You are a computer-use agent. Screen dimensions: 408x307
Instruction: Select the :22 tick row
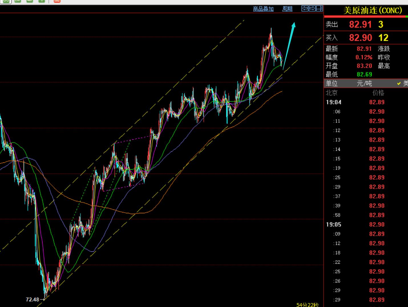pyautogui.click(x=366, y=262)
